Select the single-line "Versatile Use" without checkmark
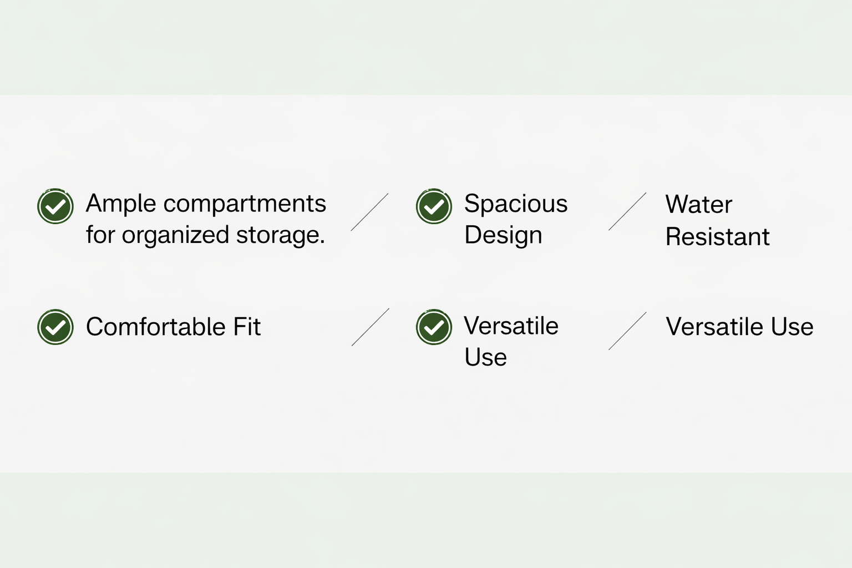 point(739,327)
